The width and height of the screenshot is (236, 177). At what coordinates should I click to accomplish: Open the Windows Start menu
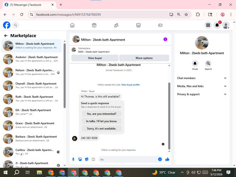coord(6,172)
